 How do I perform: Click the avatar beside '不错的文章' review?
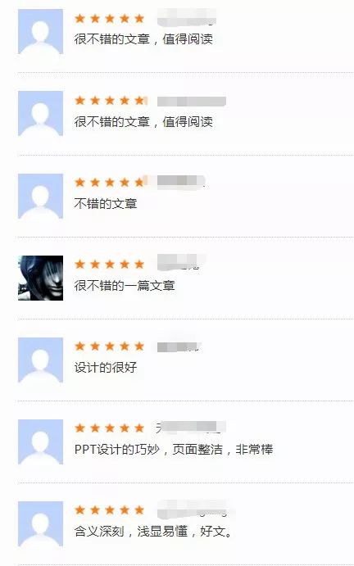click(40, 196)
